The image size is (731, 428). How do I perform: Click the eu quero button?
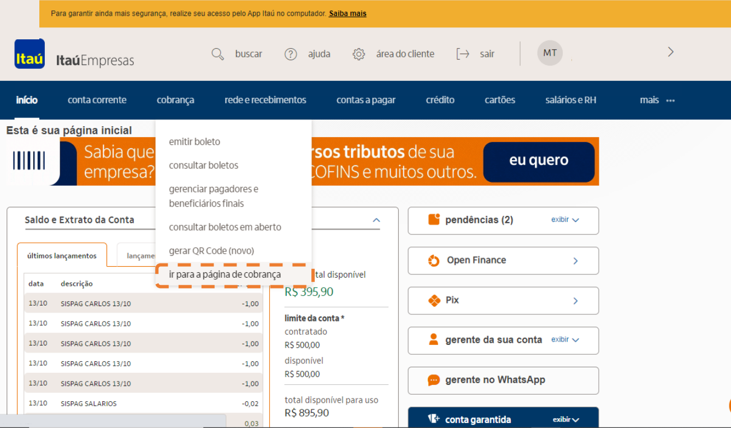[x=539, y=162]
